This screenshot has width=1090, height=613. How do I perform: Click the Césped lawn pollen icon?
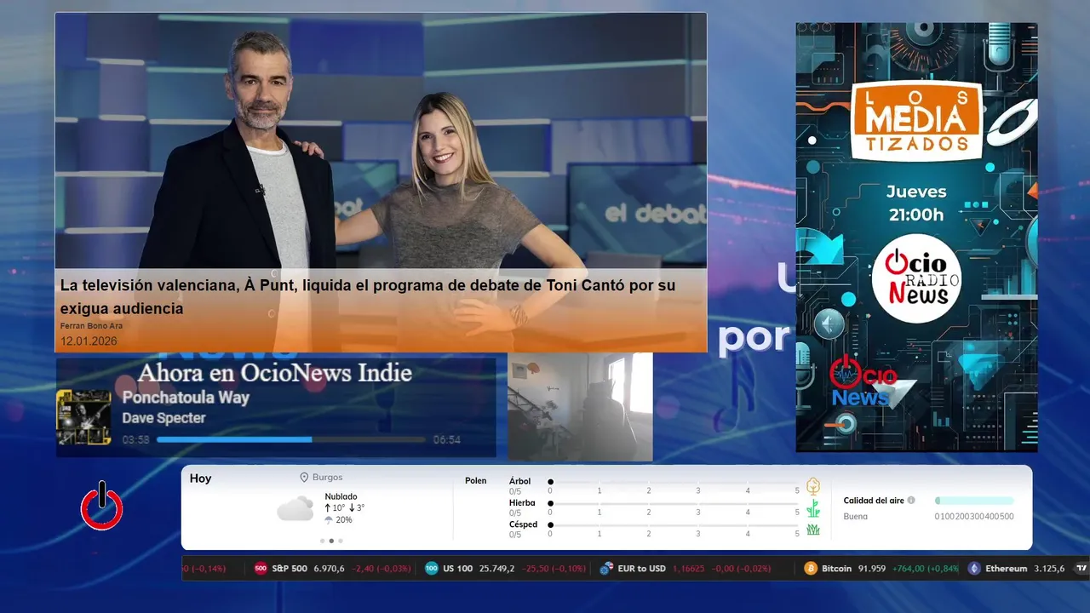coord(813,530)
